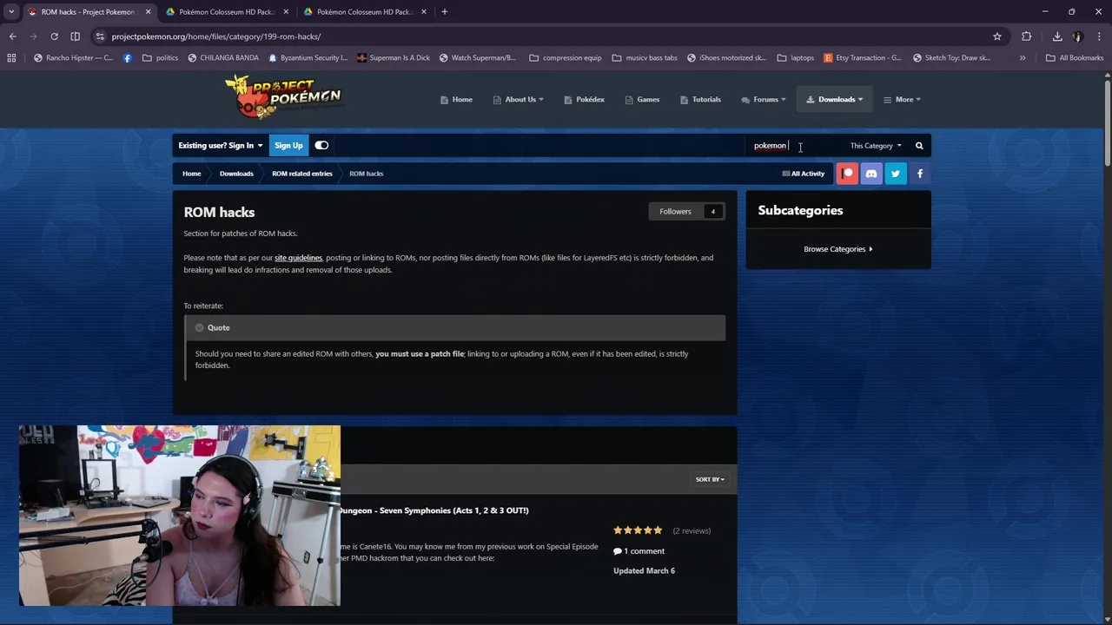Open the Discord social icon
Image resolution: width=1112 pixels, height=625 pixels.
[871, 174]
